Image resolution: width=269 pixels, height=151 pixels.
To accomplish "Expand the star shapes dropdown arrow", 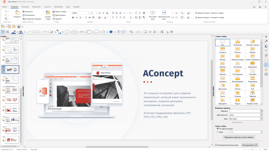I will tap(107, 32).
